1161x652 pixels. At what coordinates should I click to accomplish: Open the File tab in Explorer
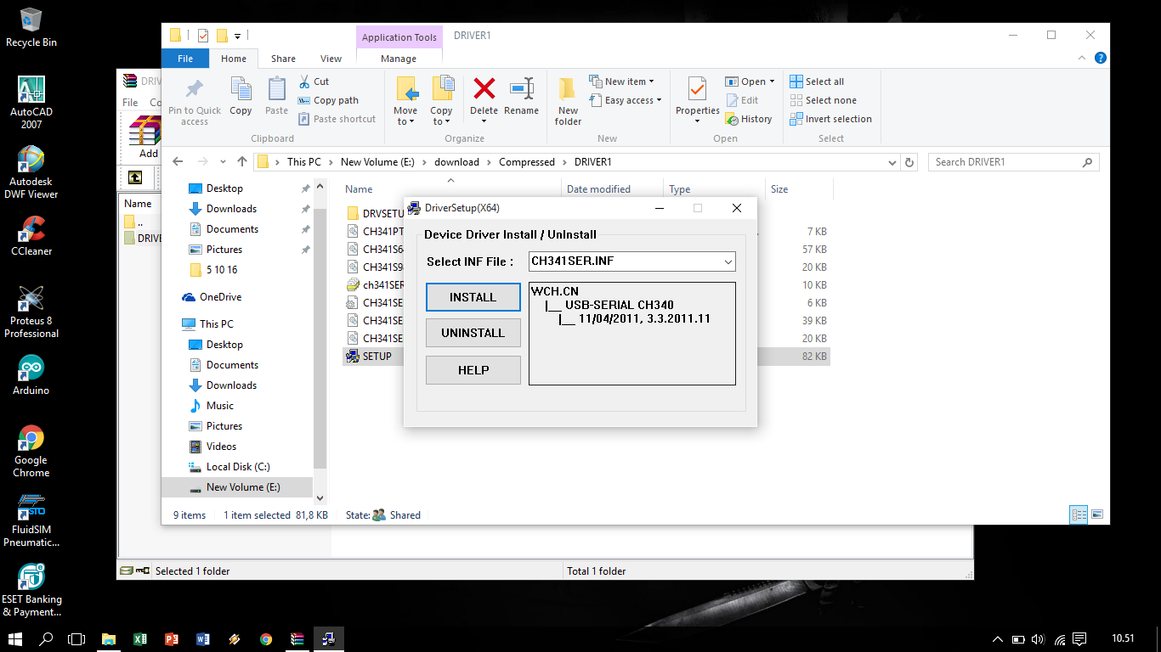185,59
